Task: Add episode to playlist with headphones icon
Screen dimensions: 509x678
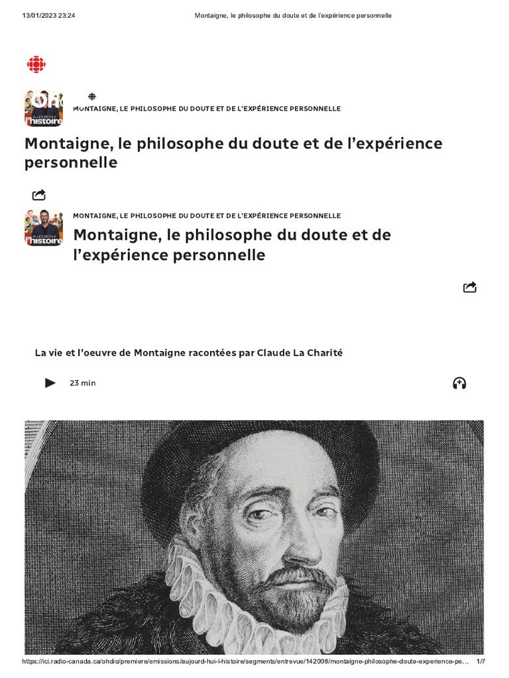Action: point(459,383)
